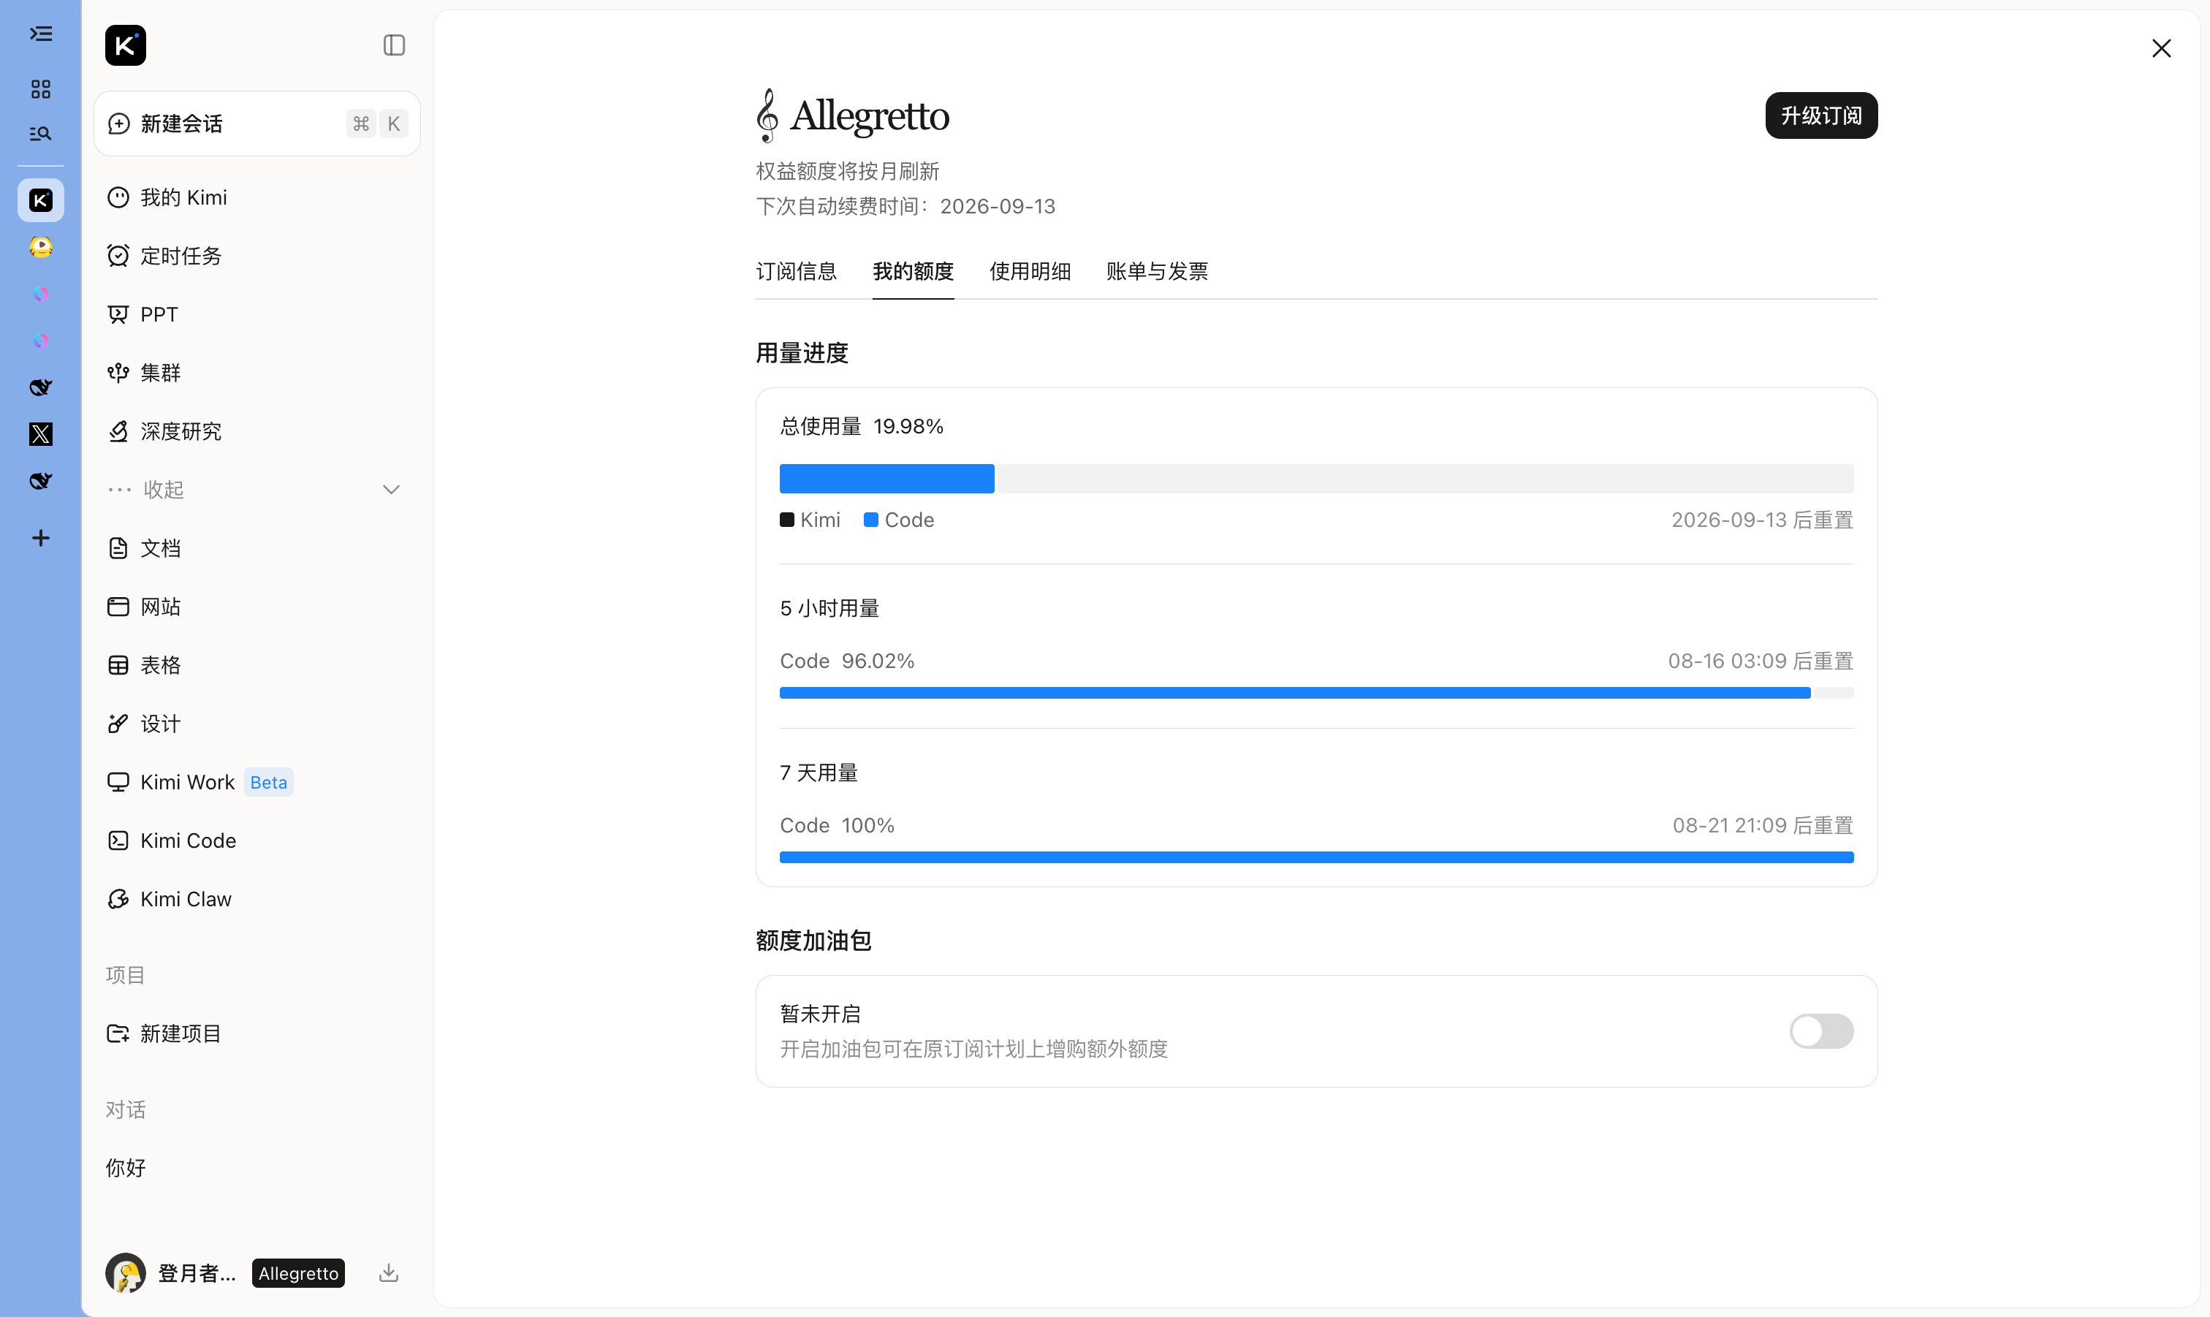Click the top-left menu expand icon
This screenshot has height=1317, width=2210.
(x=41, y=34)
